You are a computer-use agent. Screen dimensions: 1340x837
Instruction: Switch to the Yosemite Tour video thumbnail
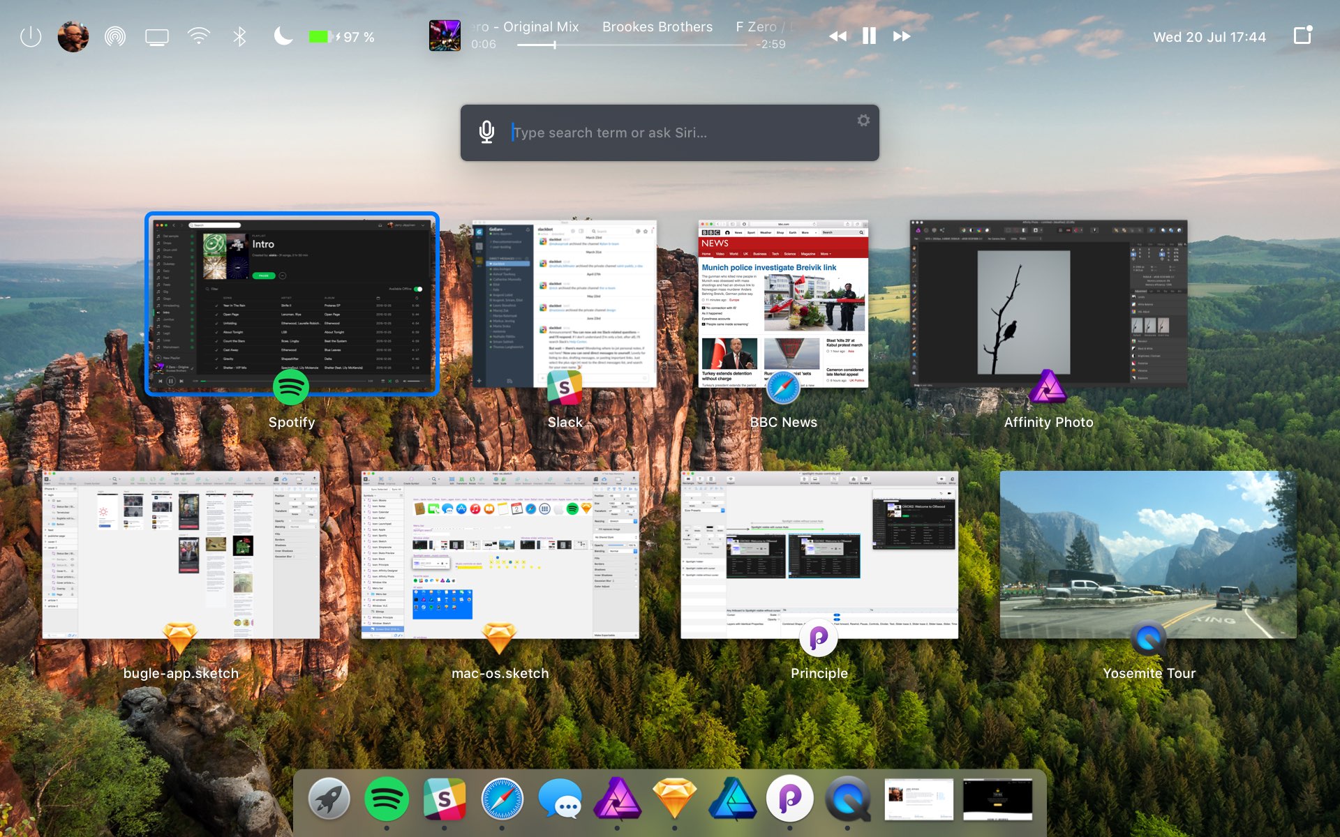point(1148,555)
